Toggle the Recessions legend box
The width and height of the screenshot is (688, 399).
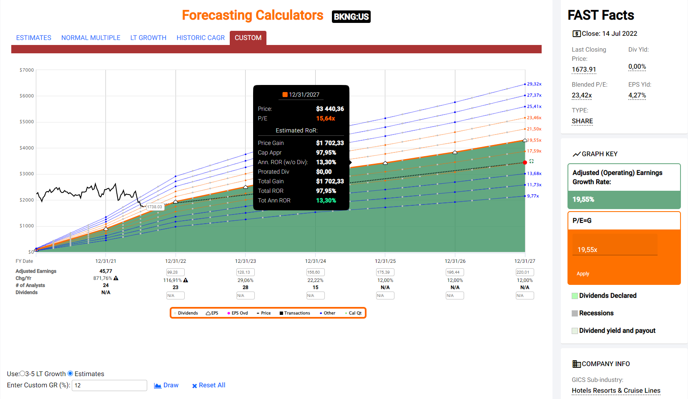575,313
